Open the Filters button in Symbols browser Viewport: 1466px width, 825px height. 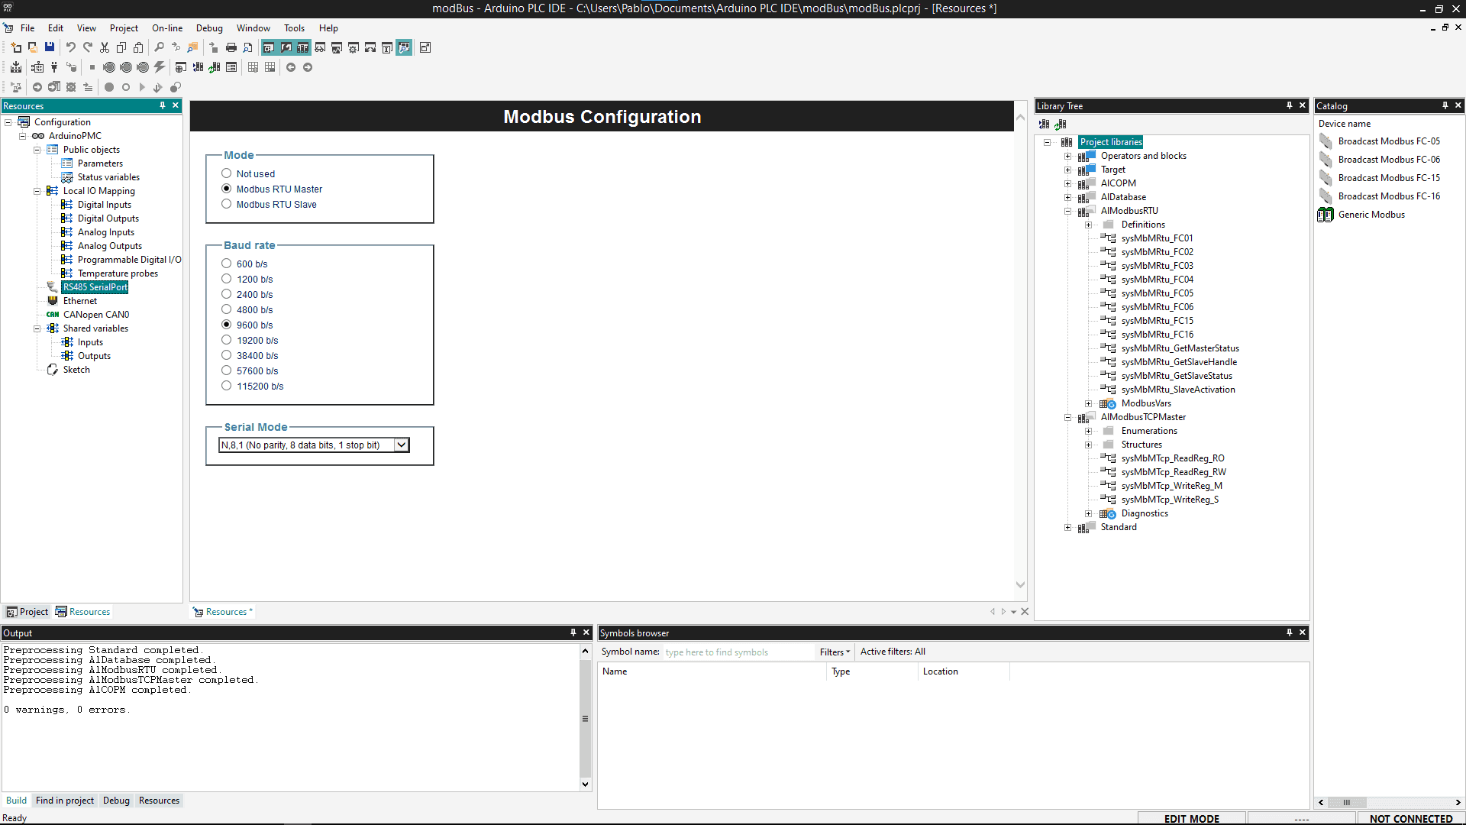pos(834,652)
